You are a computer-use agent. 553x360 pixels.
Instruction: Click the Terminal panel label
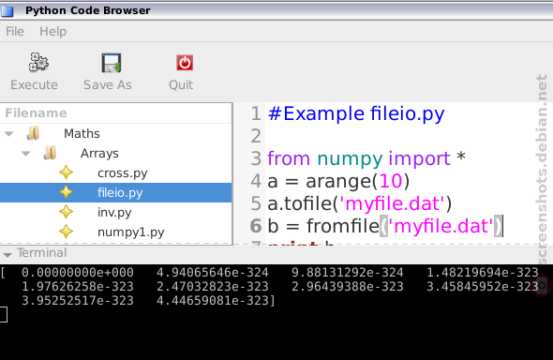point(42,253)
